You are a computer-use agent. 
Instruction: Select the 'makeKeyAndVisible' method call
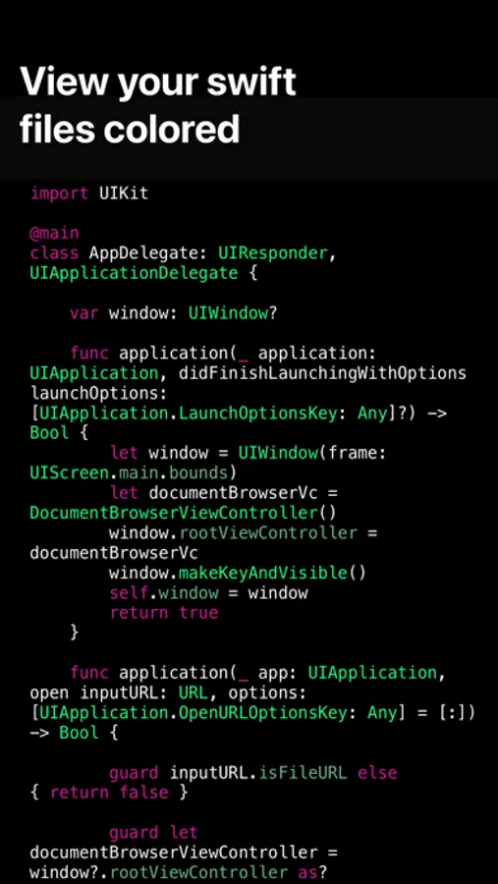263,573
